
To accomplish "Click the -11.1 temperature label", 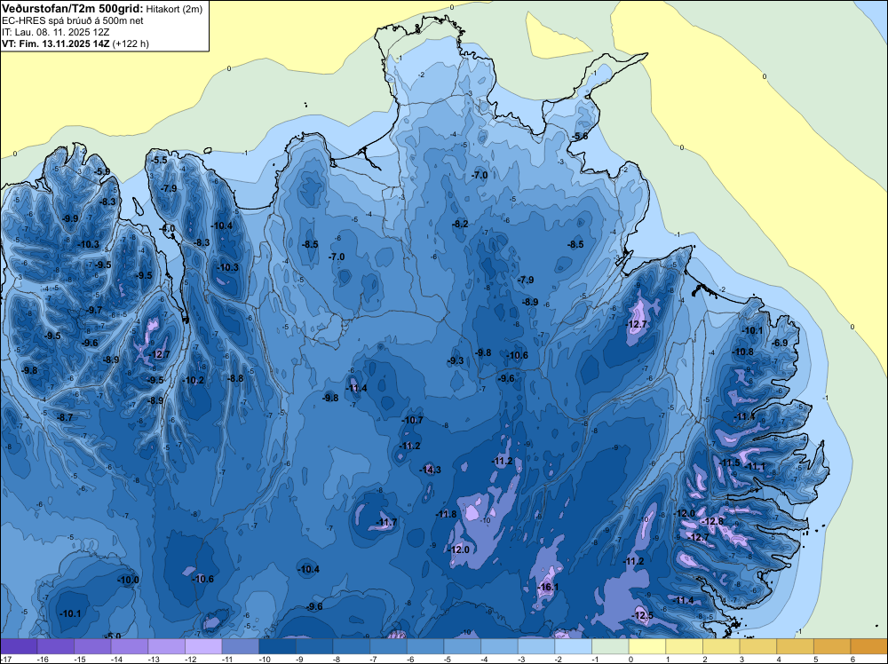I will pos(755,466).
